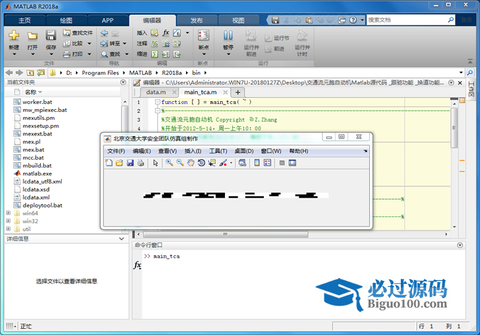Click the search documentation input field
Screen dimensions: 480x335
[407, 20]
